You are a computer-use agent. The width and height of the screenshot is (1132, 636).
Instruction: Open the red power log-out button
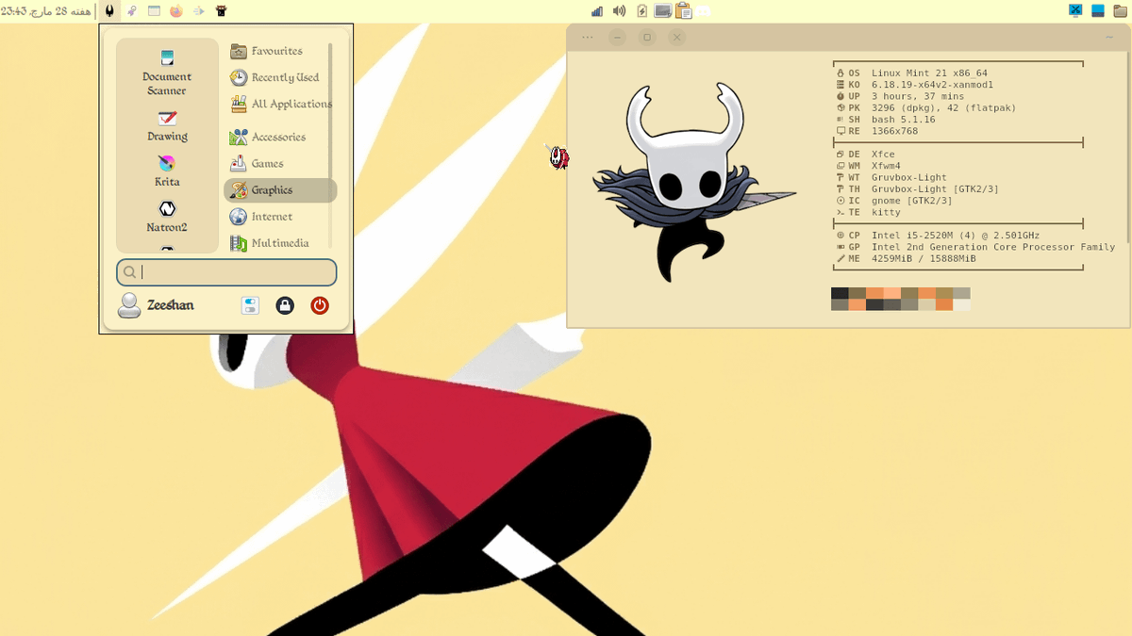point(320,305)
